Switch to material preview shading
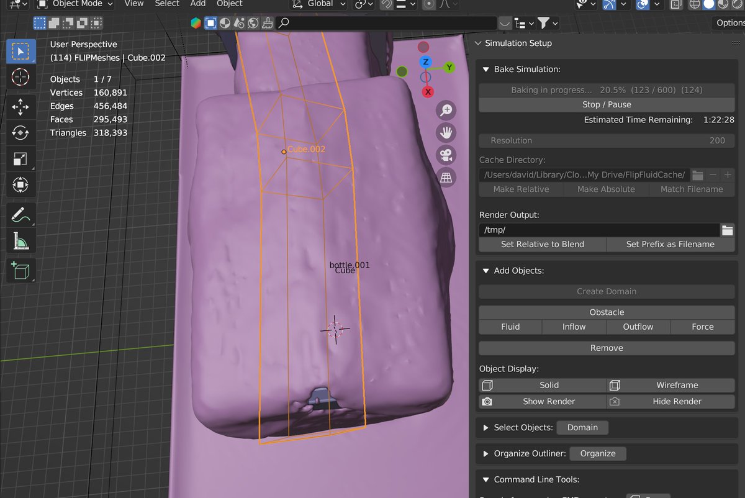The image size is (745, 498). tap(723, 4)
